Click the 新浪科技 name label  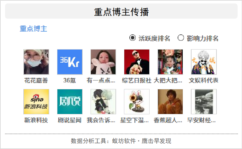pyautogui.click(x=36, y=120)
